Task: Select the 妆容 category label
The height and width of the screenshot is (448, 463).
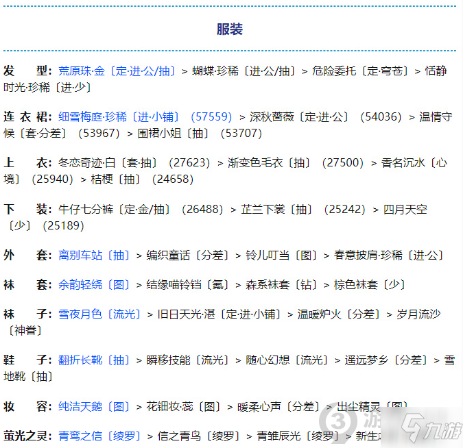Action: tap(27, 407)
